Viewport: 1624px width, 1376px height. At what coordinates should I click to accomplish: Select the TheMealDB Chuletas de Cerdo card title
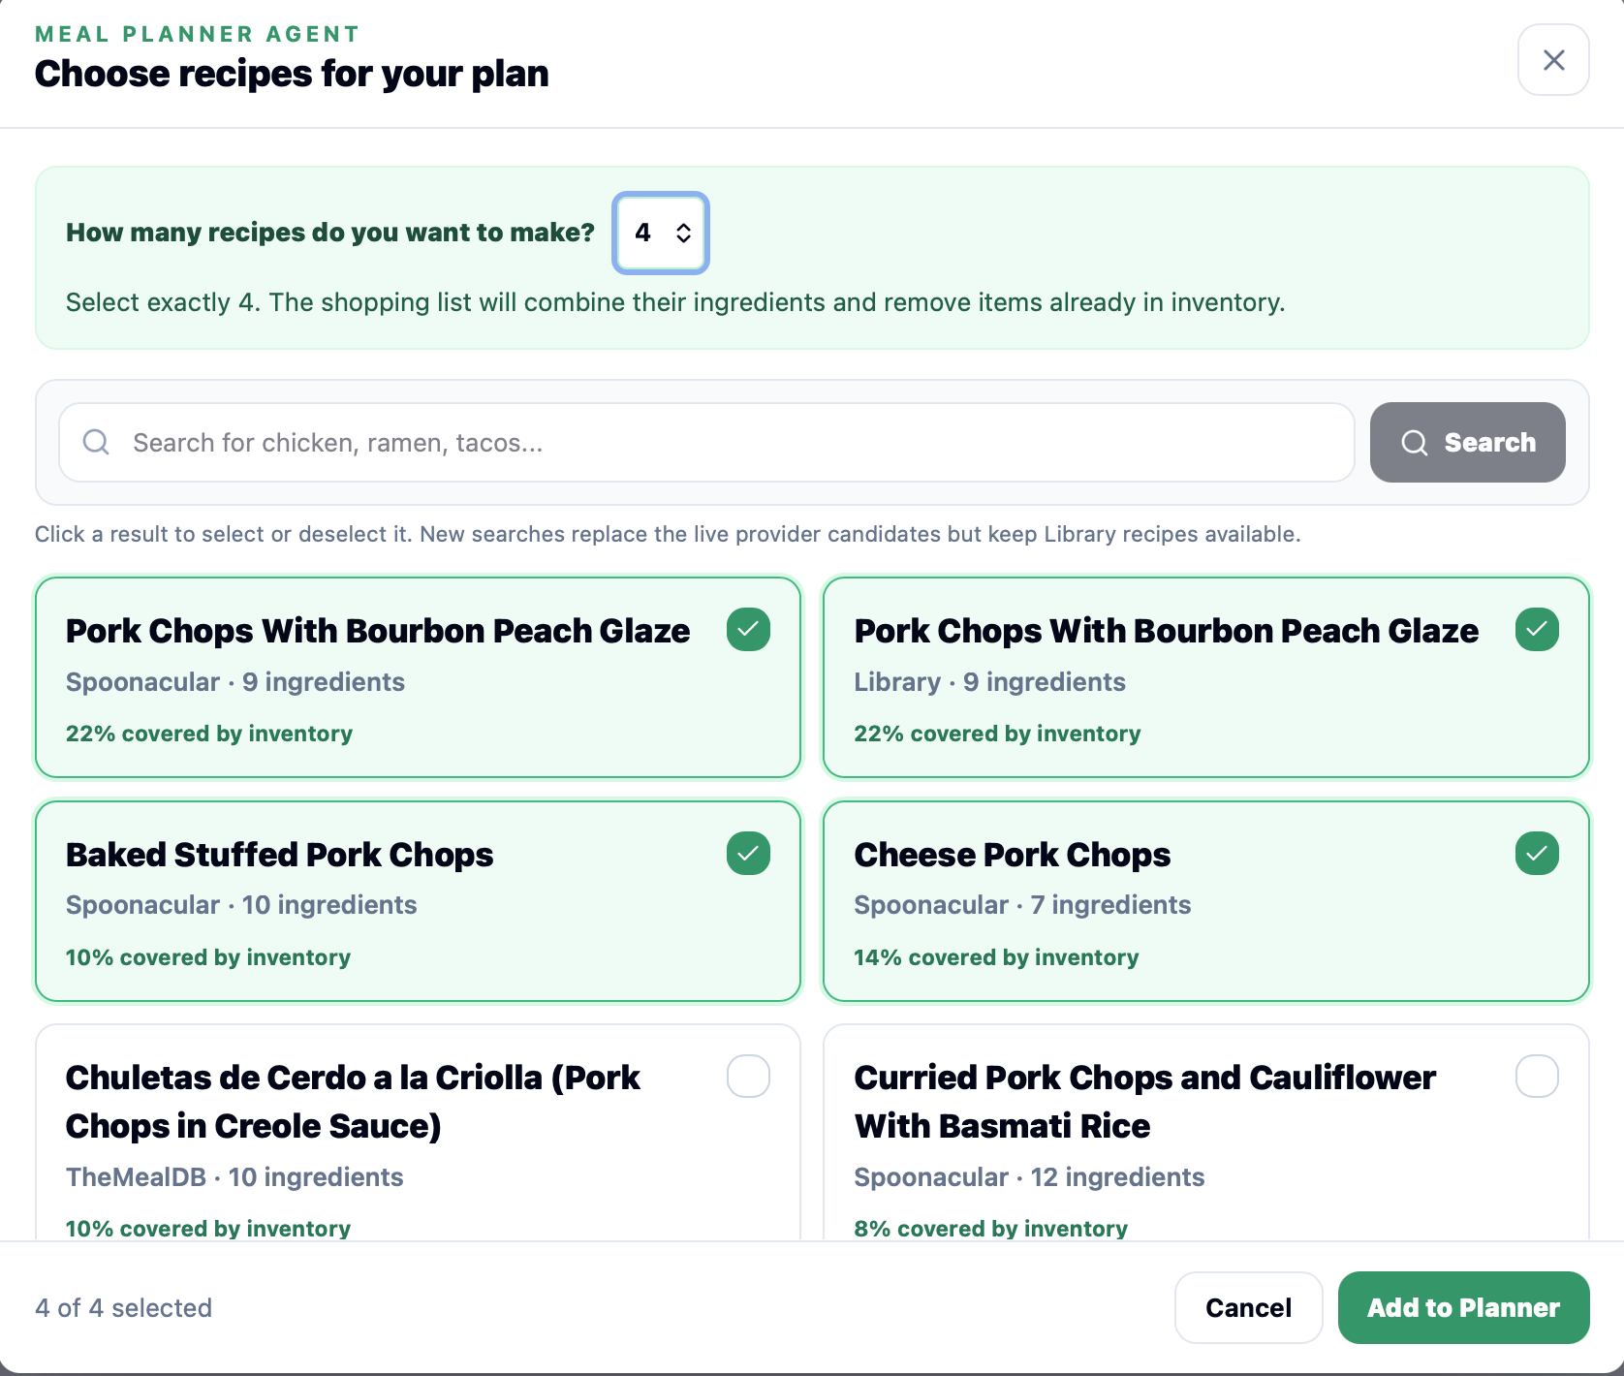[x=353, y=1102]
